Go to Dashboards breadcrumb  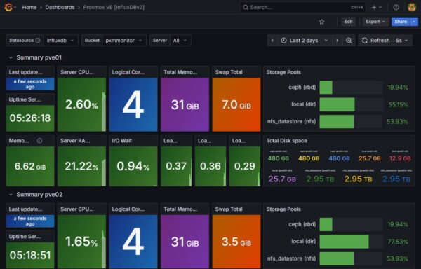(x=60, y=7)
